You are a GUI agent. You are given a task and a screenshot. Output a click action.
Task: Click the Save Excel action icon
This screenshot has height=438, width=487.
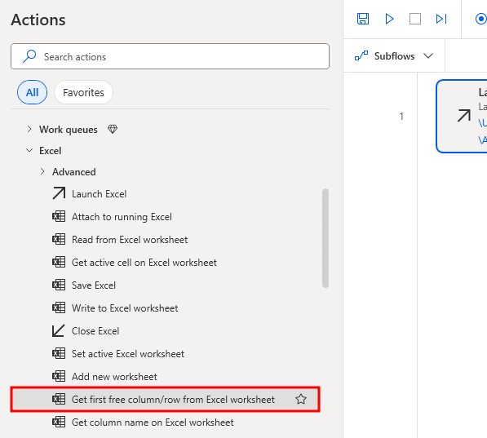click(59, 285)
